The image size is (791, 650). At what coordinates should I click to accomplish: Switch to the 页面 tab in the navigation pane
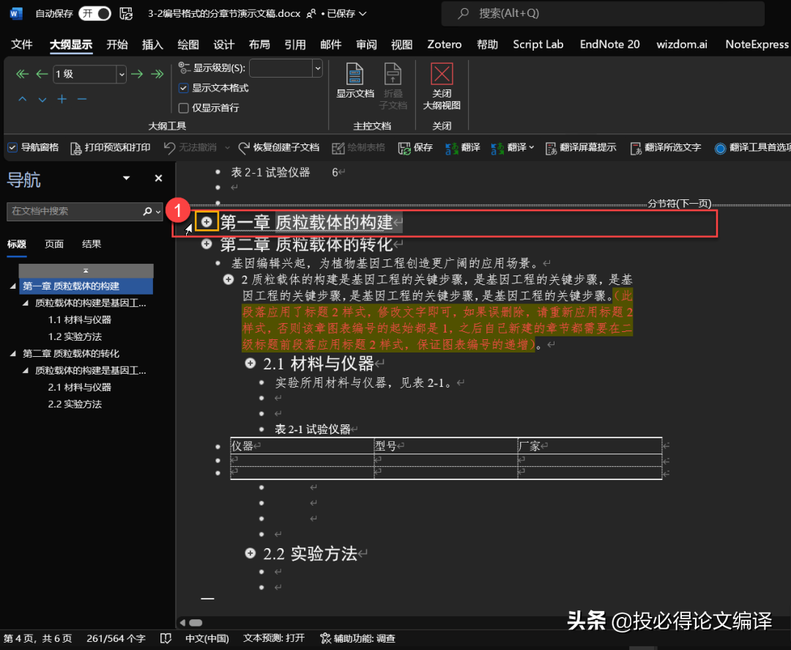pyautogui.click(x=54, y=244)
